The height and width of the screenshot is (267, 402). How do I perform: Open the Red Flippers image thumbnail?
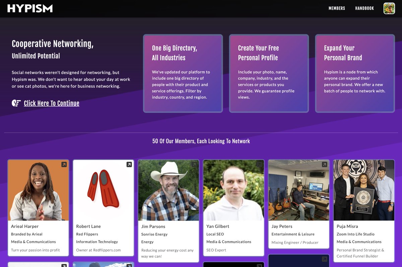click(x=104, y=190)
